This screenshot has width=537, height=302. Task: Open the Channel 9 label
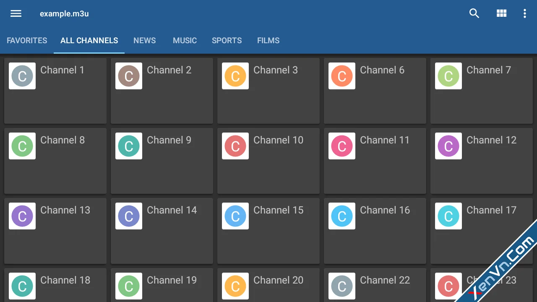pyautogui.click(x=169, y=140)
